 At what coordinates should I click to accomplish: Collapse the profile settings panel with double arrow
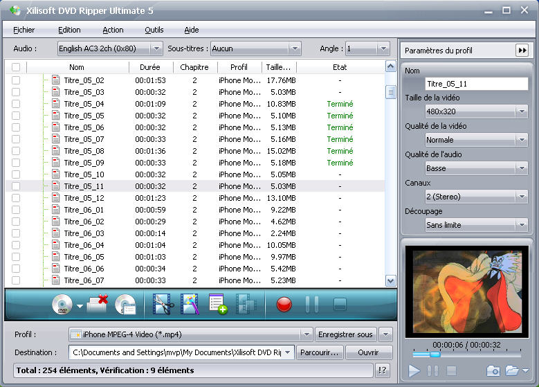pyautogui.click(x=522, y=51)
